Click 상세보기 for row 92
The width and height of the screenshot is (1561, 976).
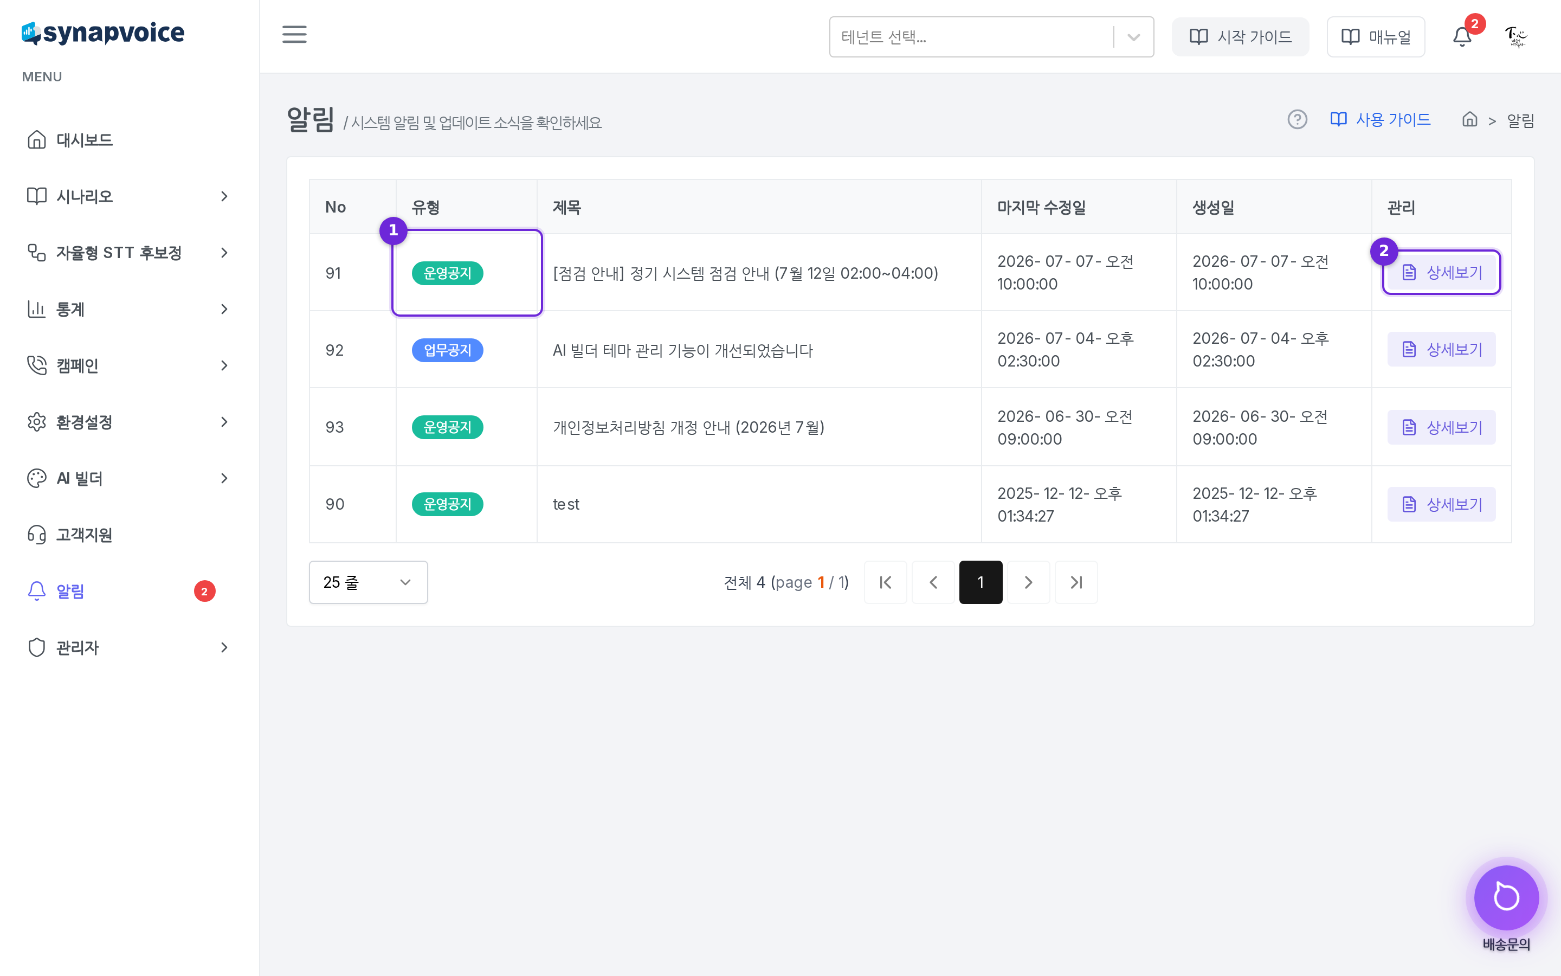[1441, 349]
